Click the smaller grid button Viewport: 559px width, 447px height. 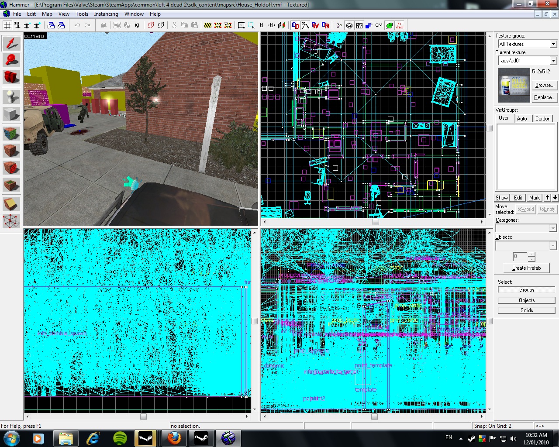[x=27, y=25]
